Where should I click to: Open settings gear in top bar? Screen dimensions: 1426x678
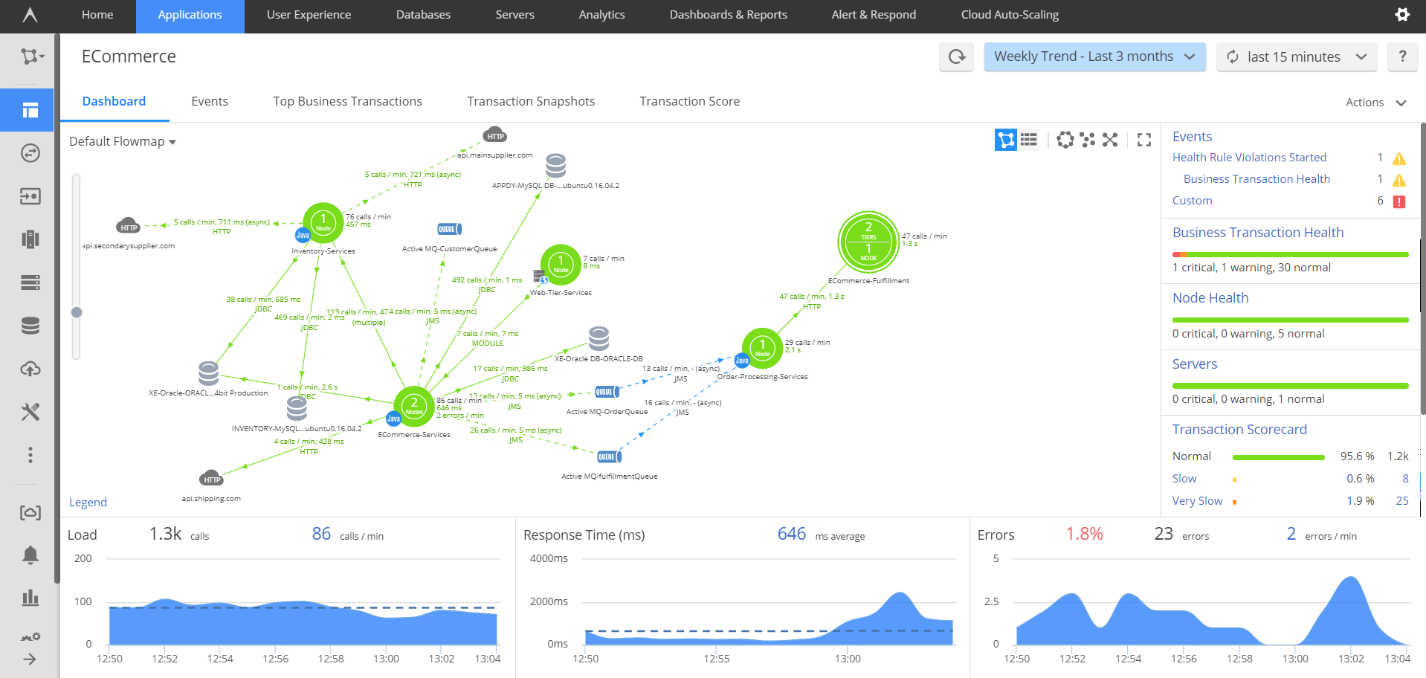click(x=1401, y=15)
